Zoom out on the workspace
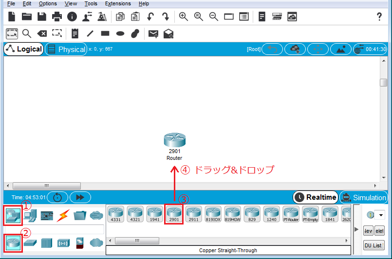 pyautogui.click(x=213, y=17)
